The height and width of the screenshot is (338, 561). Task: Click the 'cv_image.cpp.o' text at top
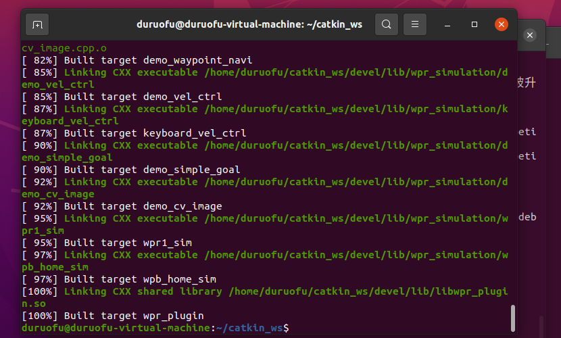(64, 48)
